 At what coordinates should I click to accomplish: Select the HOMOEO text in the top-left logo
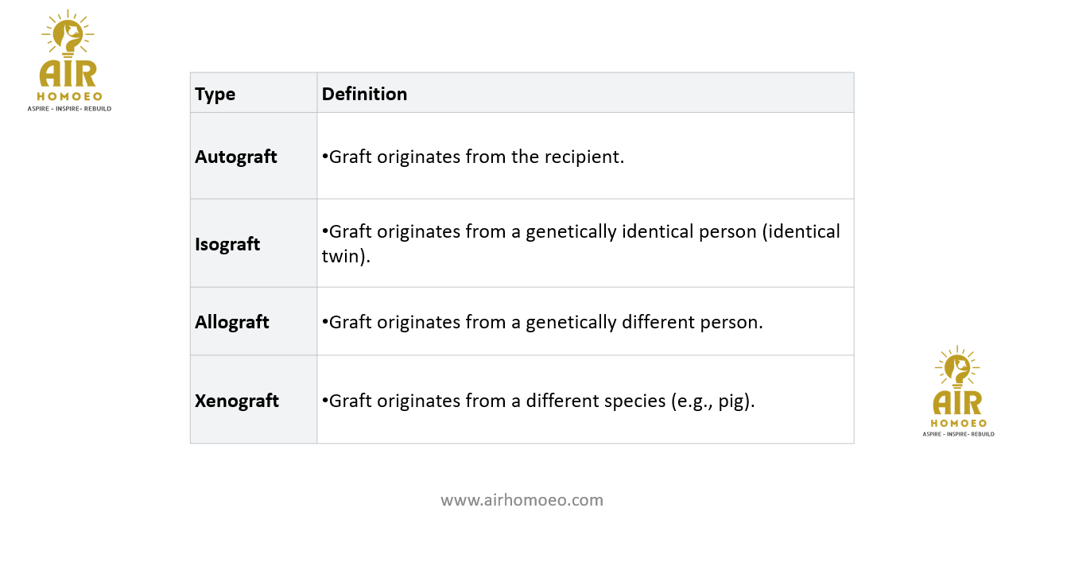click(x=70, y=96)
